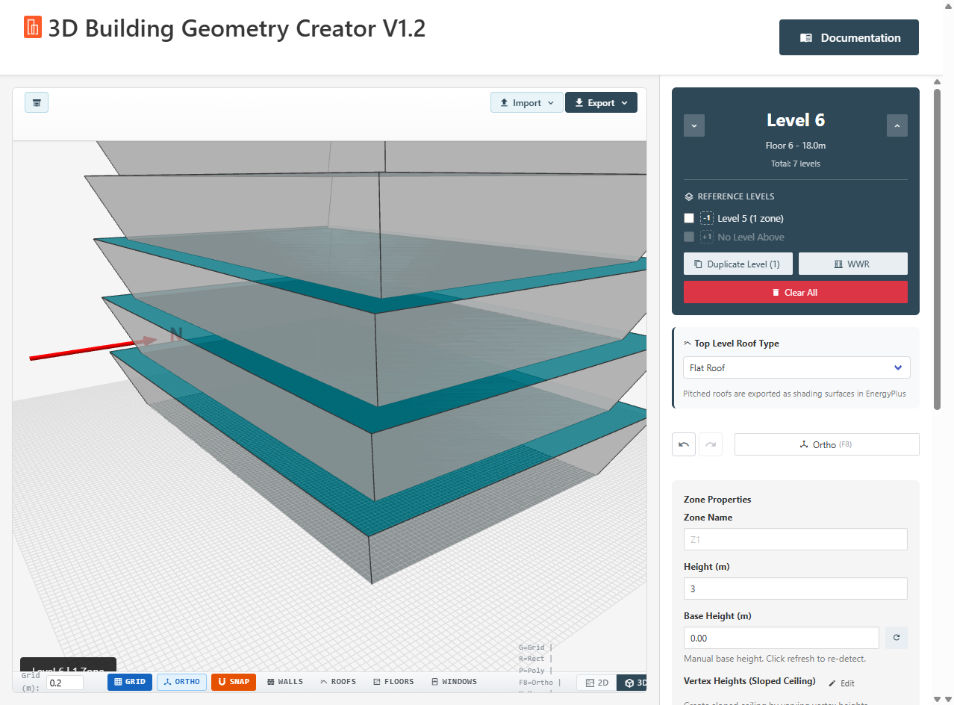The image size is (954, 705).
Task: Click the Edit pencil for Vertex Heights
Action: (841, 683)
